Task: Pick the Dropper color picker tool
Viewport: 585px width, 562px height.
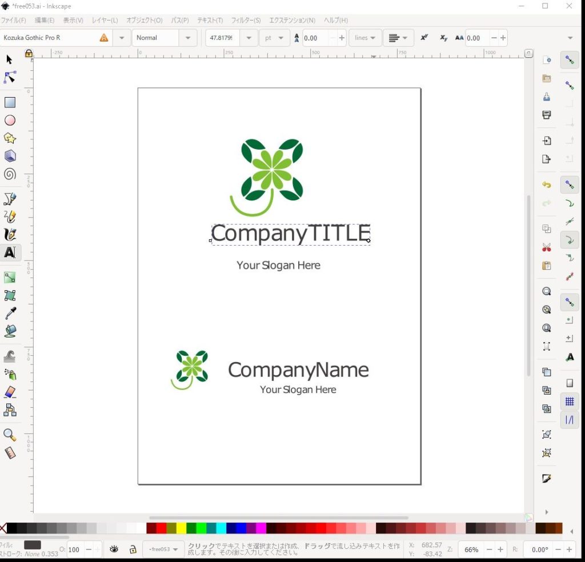Action: pos(10,313)
